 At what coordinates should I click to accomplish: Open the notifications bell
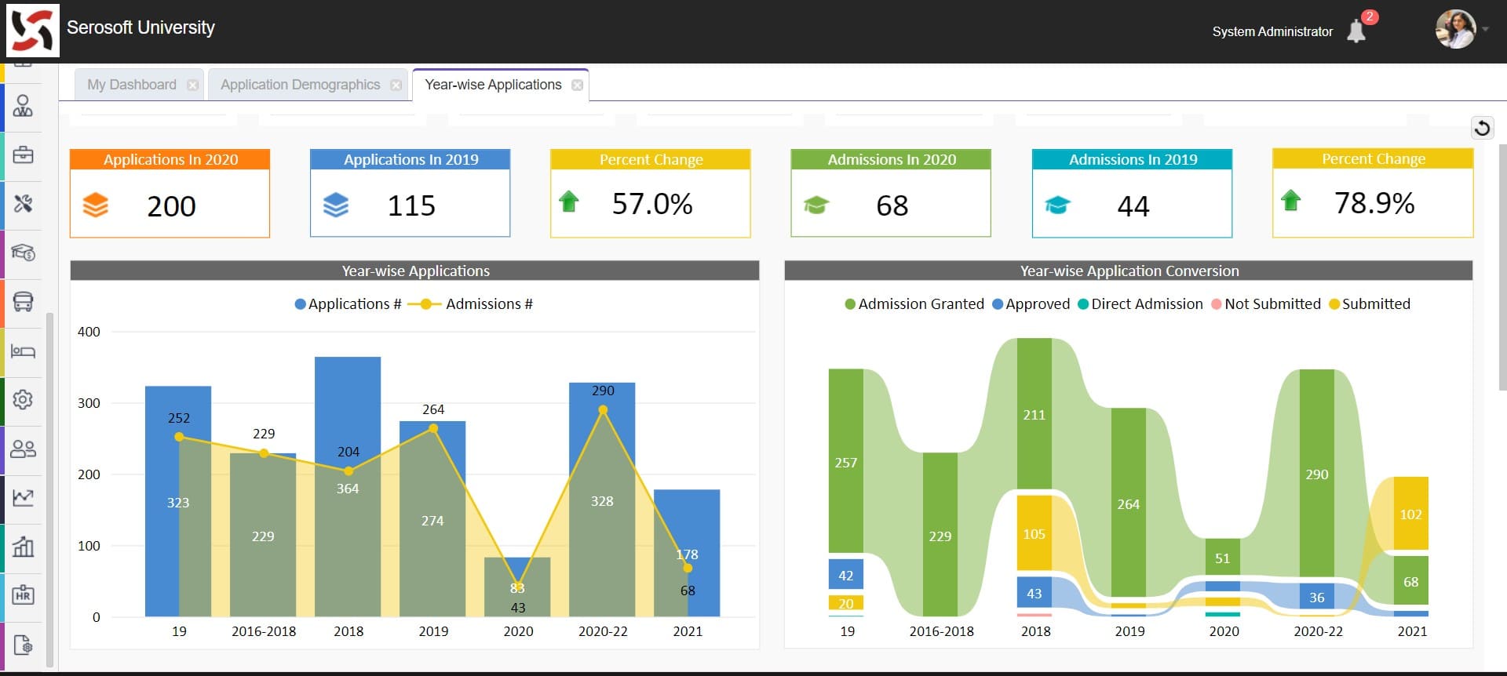coord(1356,31)
